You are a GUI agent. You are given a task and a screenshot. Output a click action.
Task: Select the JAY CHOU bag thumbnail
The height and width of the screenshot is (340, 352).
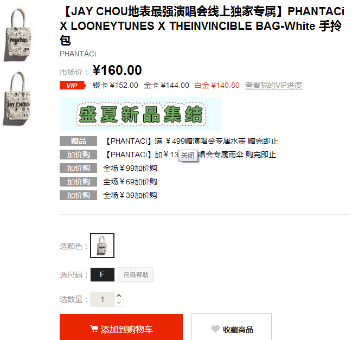coord(17,99)
